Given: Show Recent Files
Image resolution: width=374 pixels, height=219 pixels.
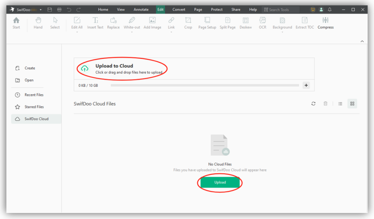Looking at the screenshot, I should pyautogui.click(x=34, y=95).
